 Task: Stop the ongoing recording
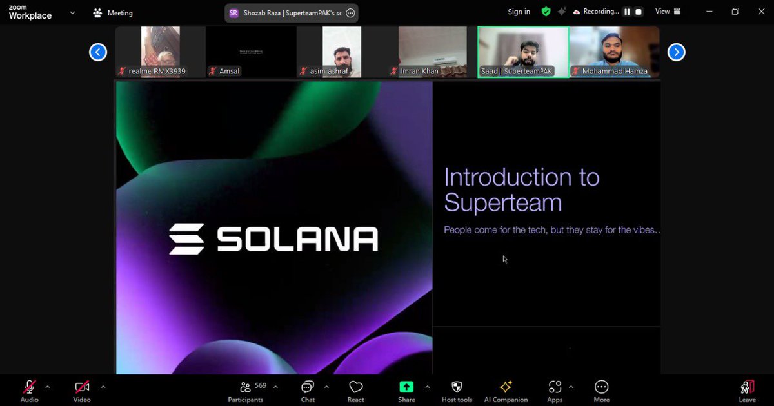(637, 11)
